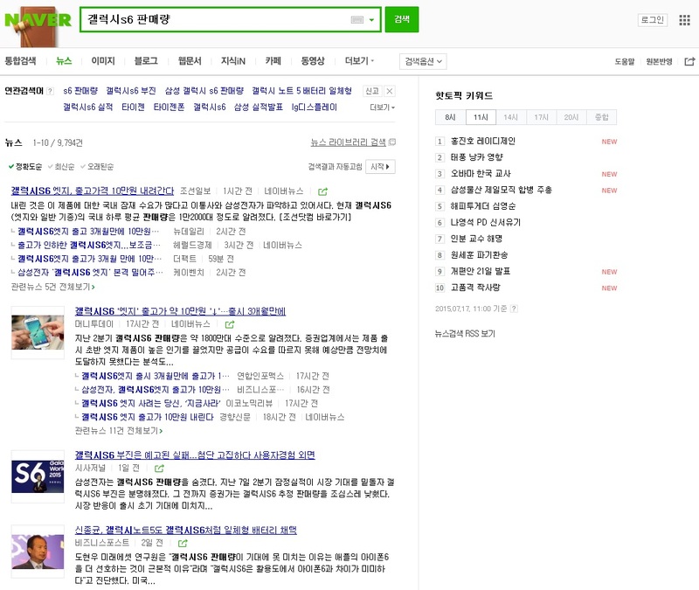Click new-window icon for 조선일보 article
This screenshot has width=699, height=590.
tap(322, 191)
